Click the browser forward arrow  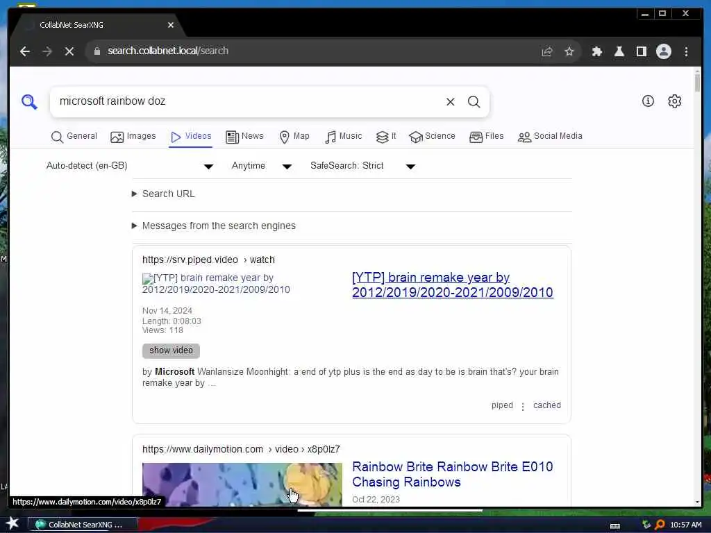point(47,51)
